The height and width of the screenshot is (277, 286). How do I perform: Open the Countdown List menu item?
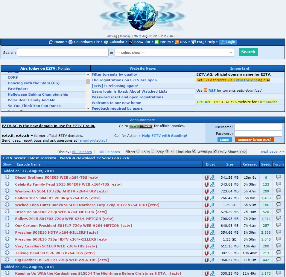[86, 42]
